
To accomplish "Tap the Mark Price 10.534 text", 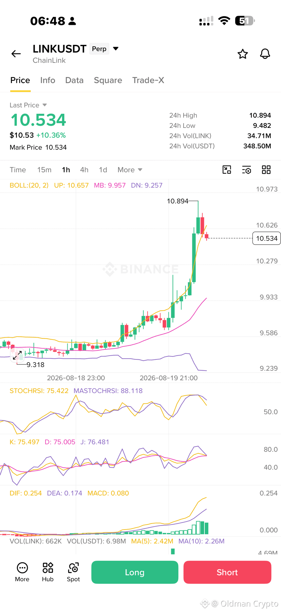I will [38, 147].
